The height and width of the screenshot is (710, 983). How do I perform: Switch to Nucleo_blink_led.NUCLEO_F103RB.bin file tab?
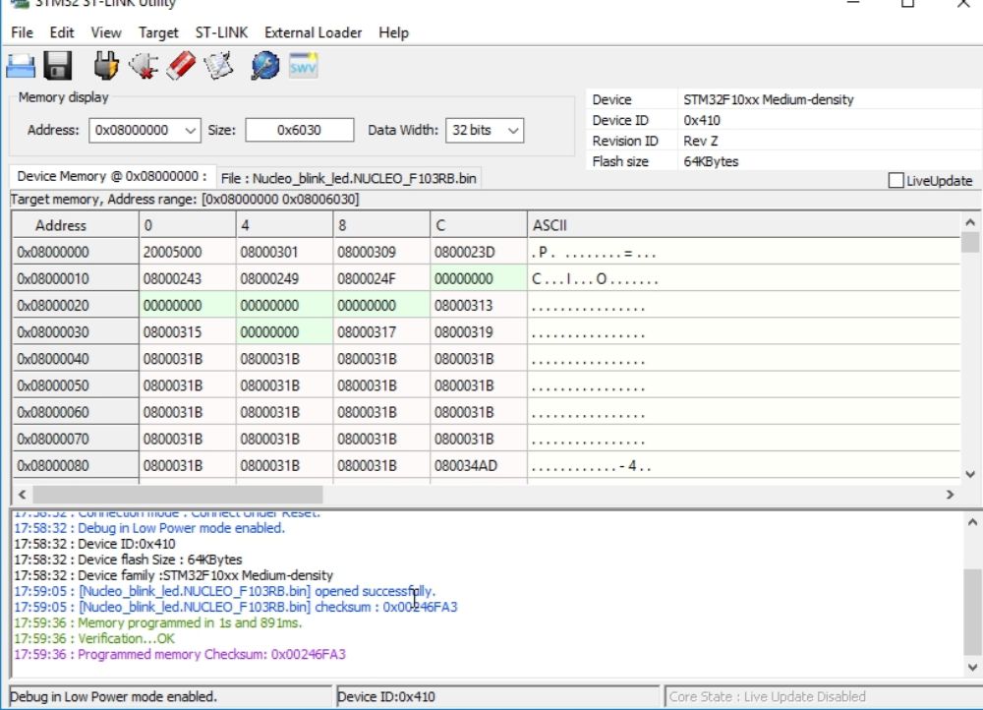[x=349, y=178]
